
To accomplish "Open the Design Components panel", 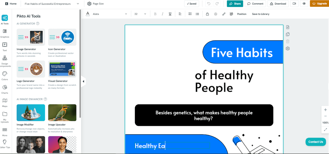I will (x=5, y=61).
